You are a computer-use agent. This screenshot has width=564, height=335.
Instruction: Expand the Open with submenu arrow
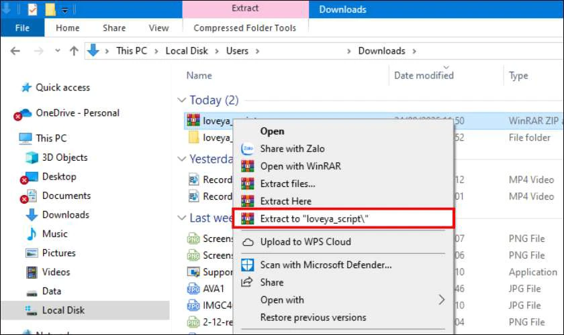441,299
